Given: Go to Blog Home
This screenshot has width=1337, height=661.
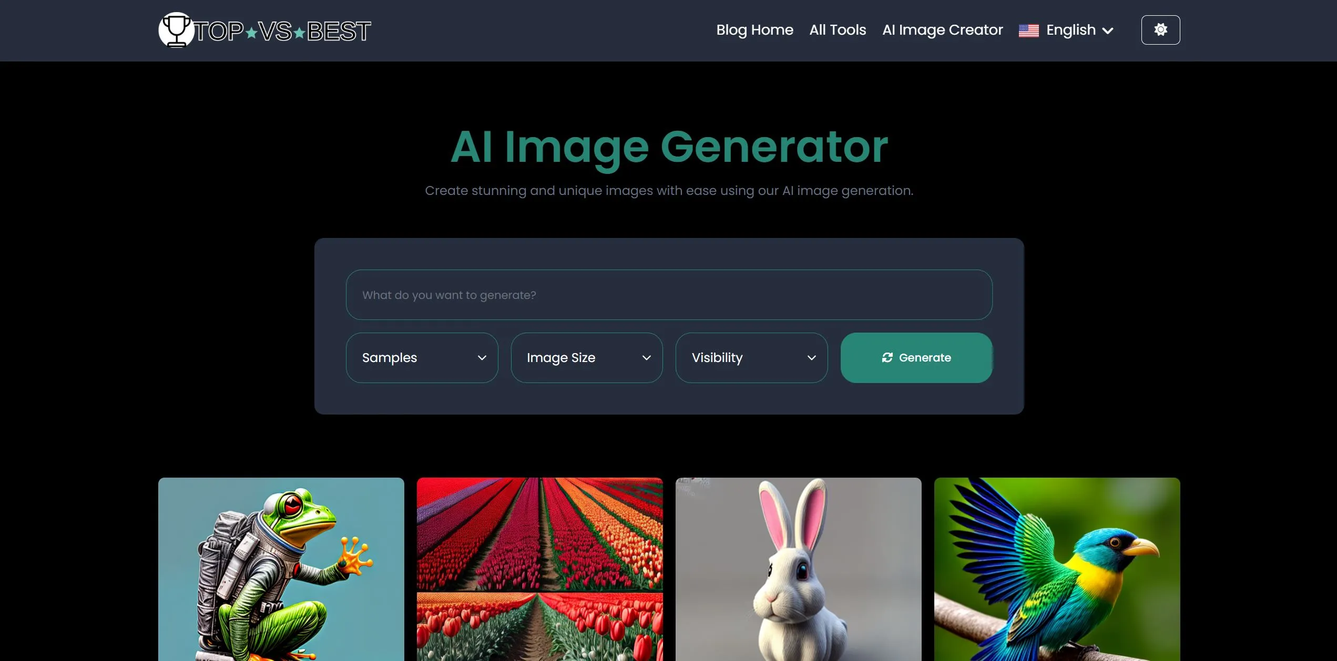Looking at the screenshot, I should point(754,30).
